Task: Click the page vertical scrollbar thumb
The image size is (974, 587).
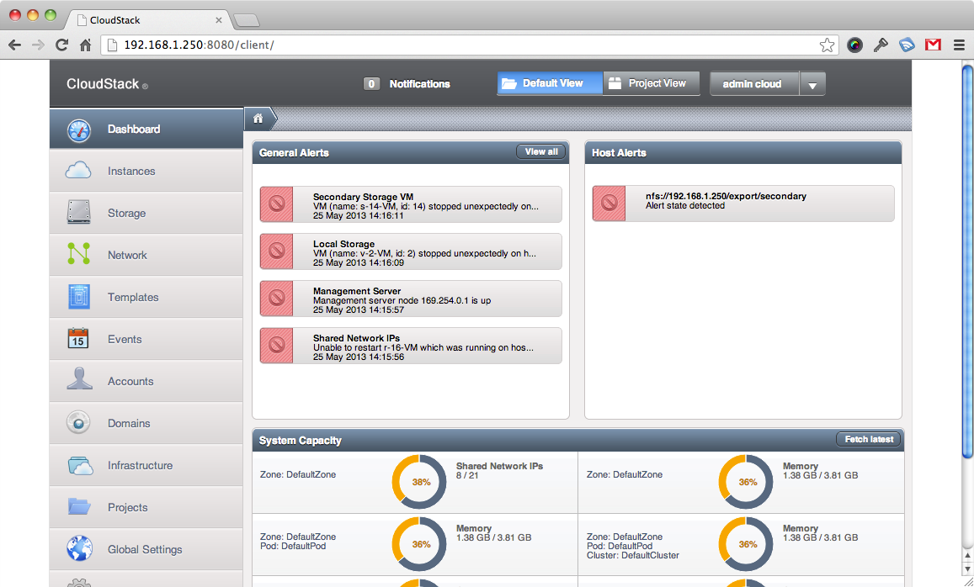Action: (967, 261)
